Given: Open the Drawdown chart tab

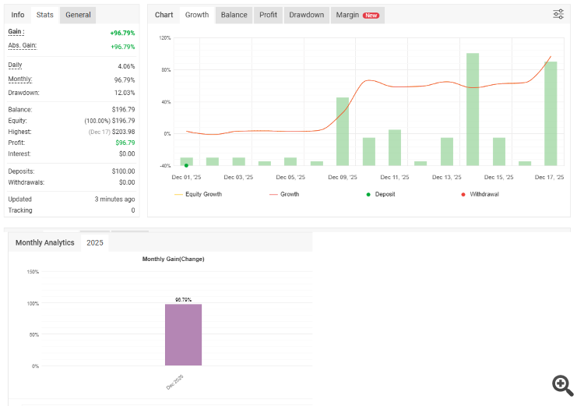Looking at the screenshot, I should 307,15.
